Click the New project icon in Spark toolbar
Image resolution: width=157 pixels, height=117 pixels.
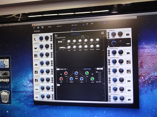pyautogui.click(x=34, y=28)
